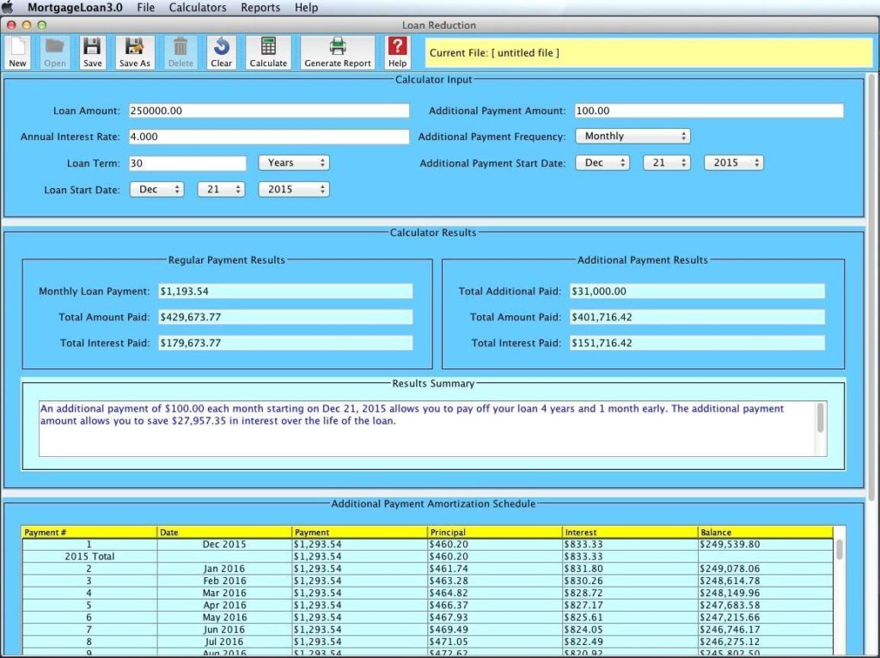This screenshot has height=658, width=880.
Task: Open the Loan Start Date month dropdown
Action: click(157, 190)
